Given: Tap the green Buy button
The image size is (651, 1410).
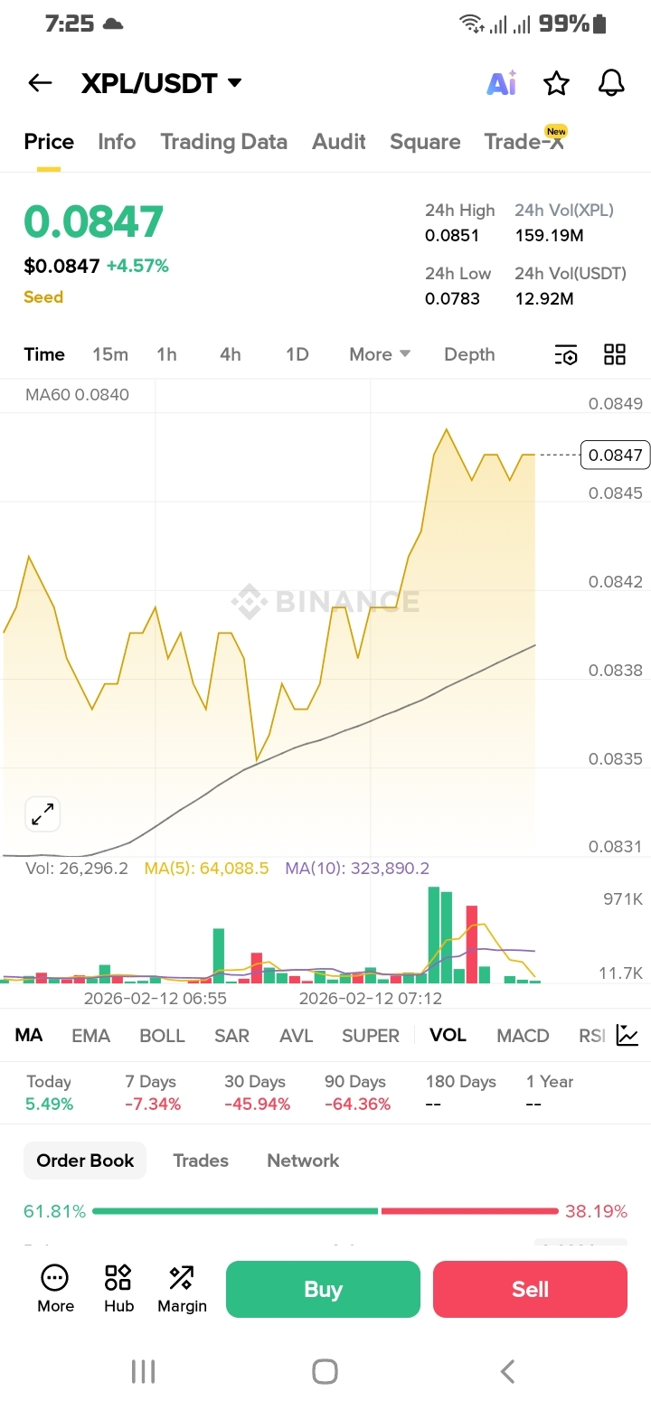Looking at the screenshot, I should pyautogui.click(x=323, y=1289).
